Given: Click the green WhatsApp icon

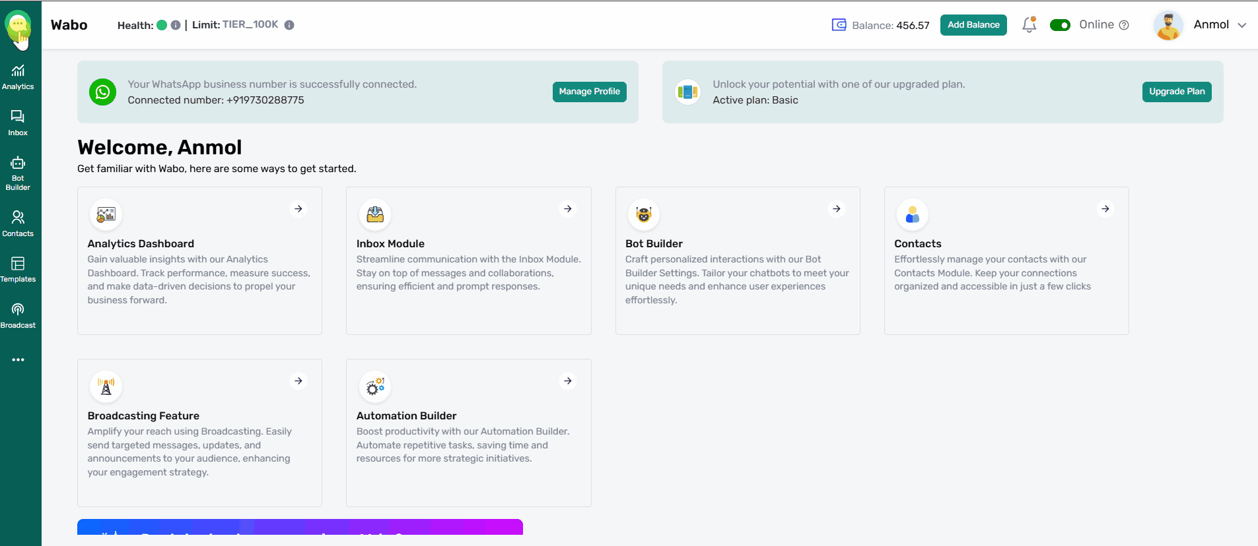Looking at the screenshot, I should tap(103, 92).
